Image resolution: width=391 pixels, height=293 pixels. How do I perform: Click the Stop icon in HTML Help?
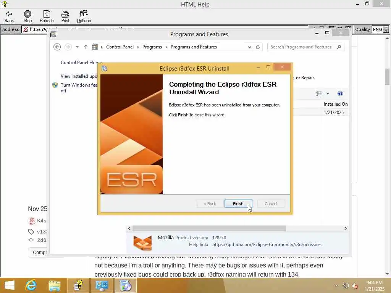pos(27,16)
